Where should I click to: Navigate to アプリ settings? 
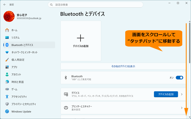click(29, 67)
